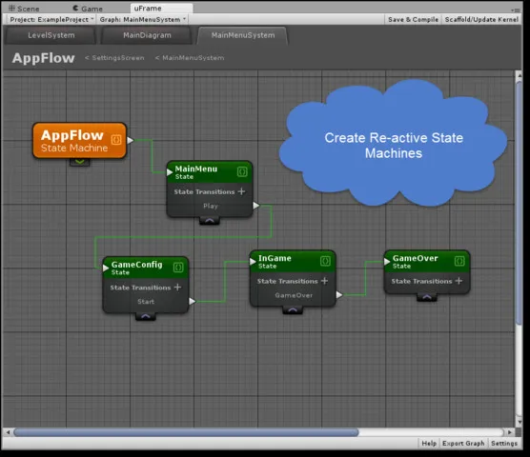Collapse the GameOver state node
The height and width of the screenshot is (457, 530).
point(427,297)
